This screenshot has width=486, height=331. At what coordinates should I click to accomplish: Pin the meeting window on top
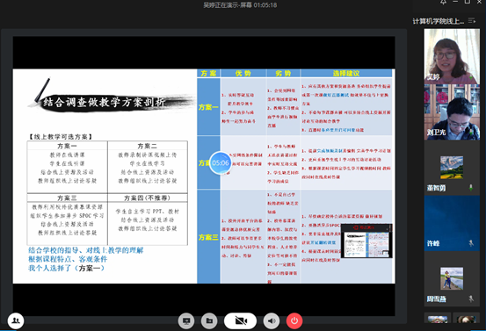point(444,2)
